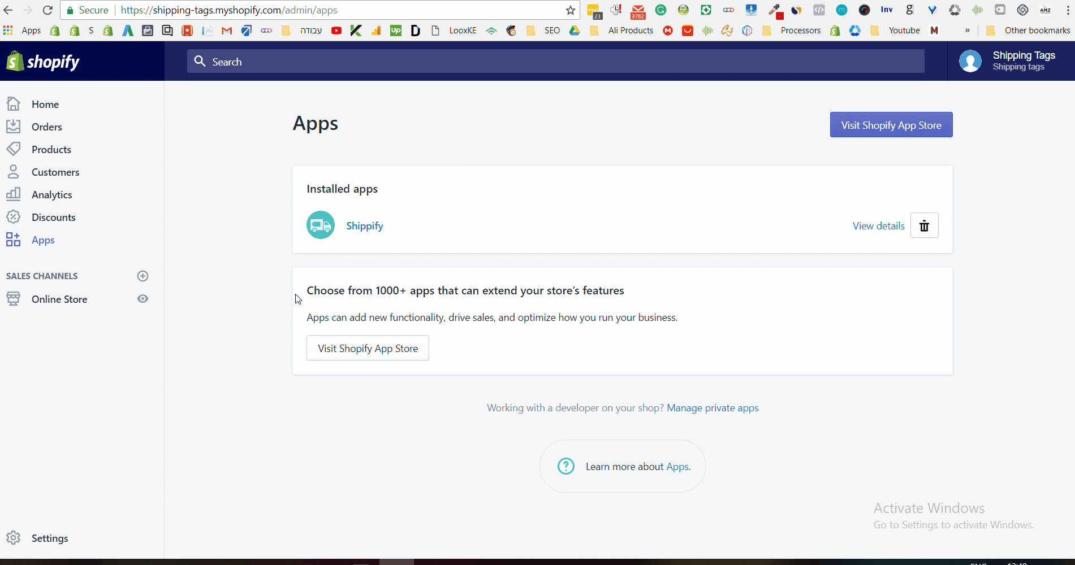Focus the Shopify admin Search field
Viewport: 1075px width, 565px height.
click(x=556, y=61)
